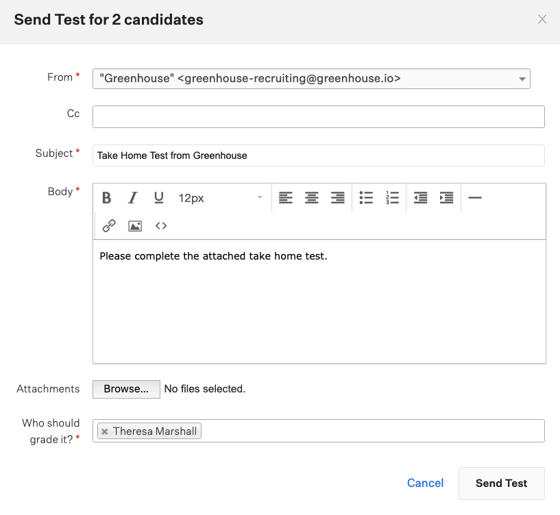Expand the From email address dropdown

point(522,79)
